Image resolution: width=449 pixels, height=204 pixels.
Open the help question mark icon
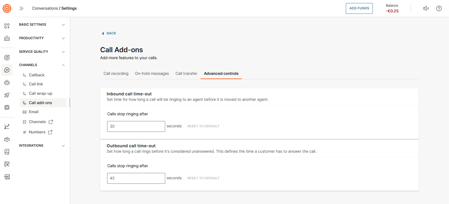point(439,8)
